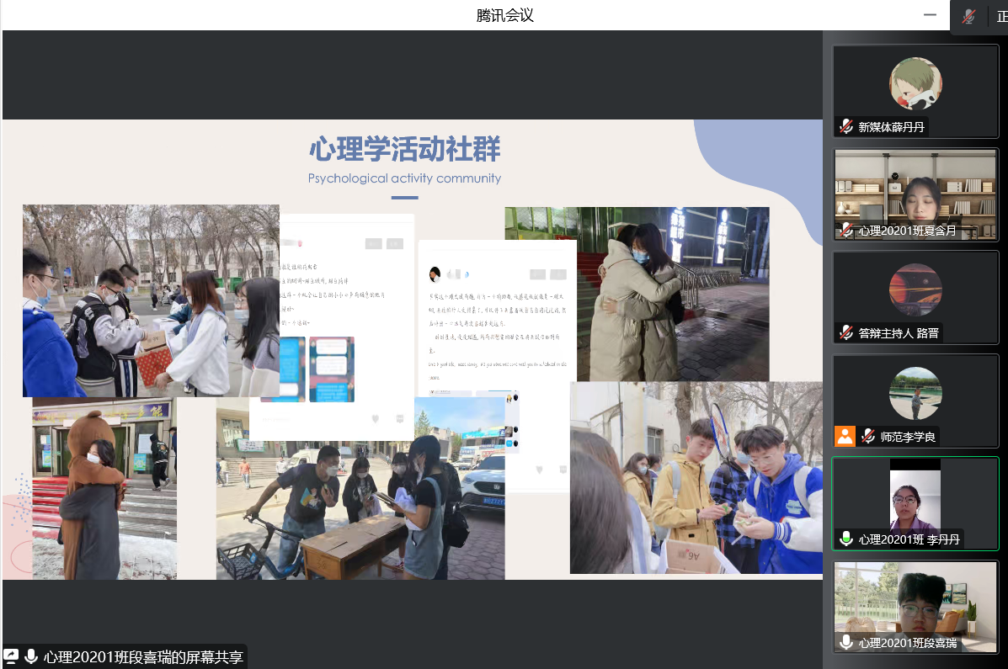
Task: Click the name label 师范李学良
Action: (x=908, y=437)
